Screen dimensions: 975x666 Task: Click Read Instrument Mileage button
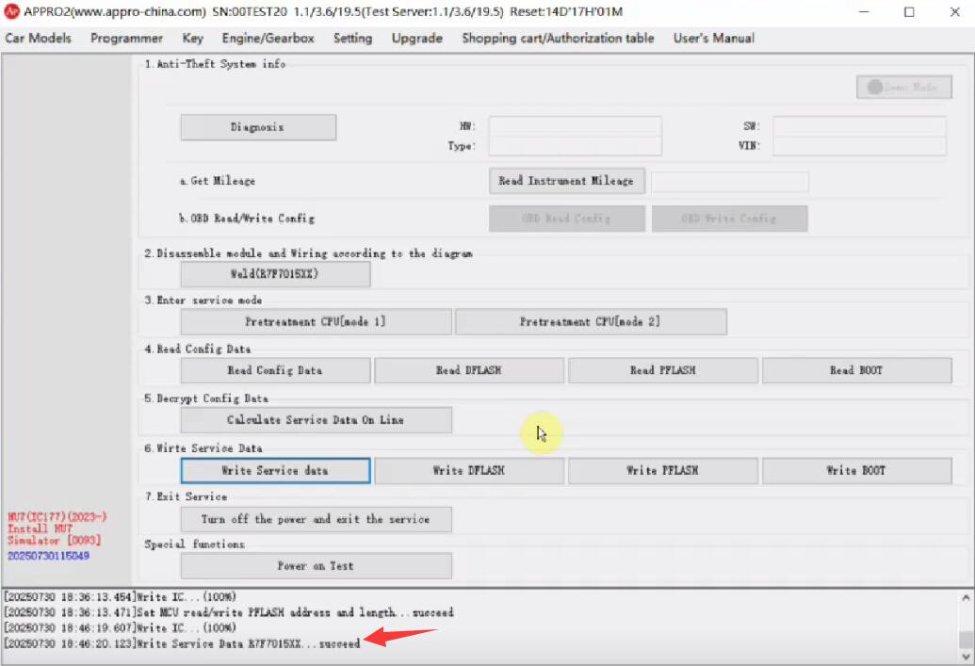tap(566, 181)
